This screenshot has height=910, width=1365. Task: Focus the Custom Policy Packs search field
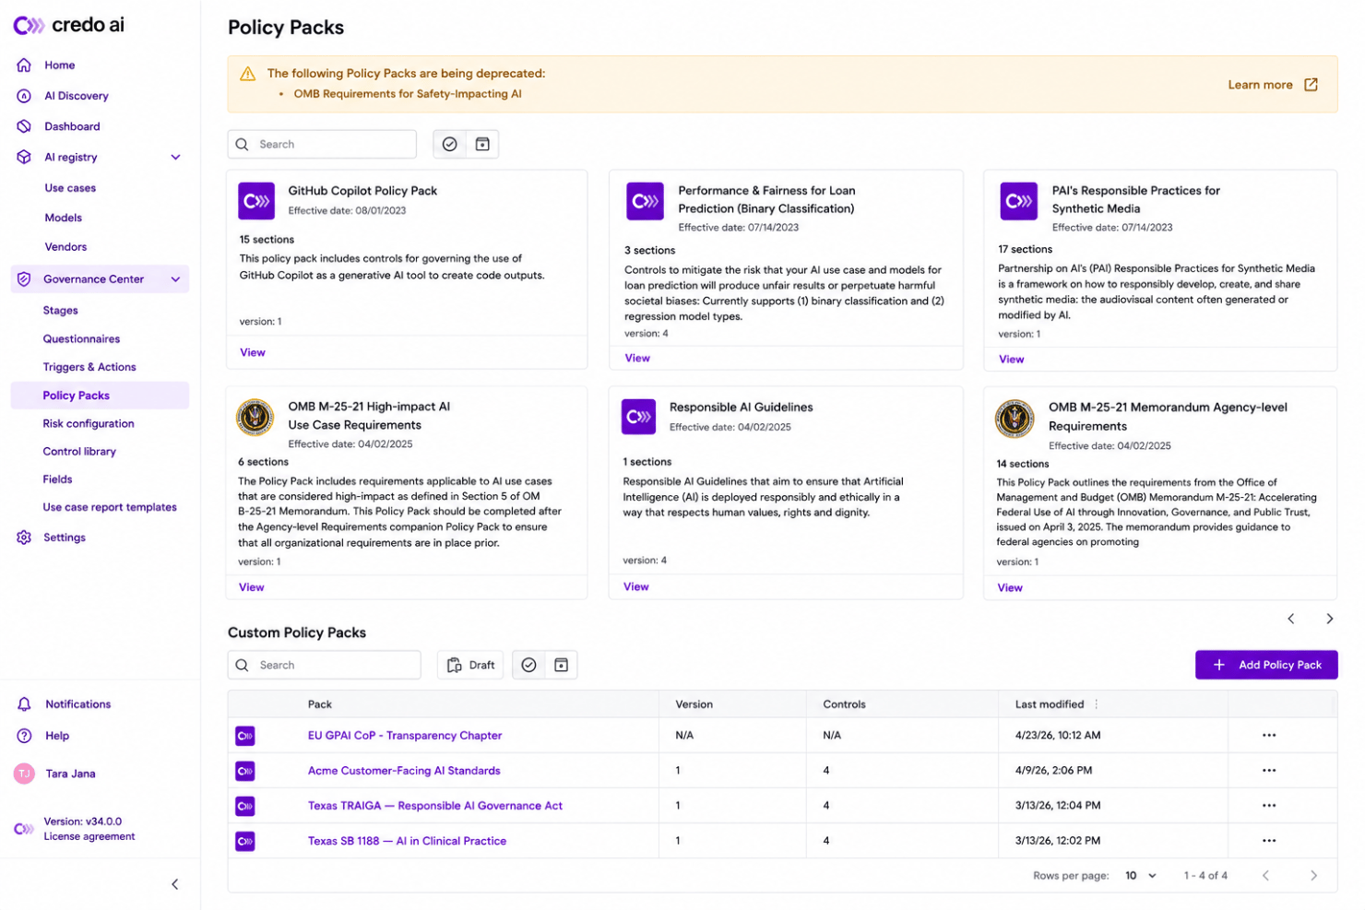pyautogui.click(x=325, y=665)
